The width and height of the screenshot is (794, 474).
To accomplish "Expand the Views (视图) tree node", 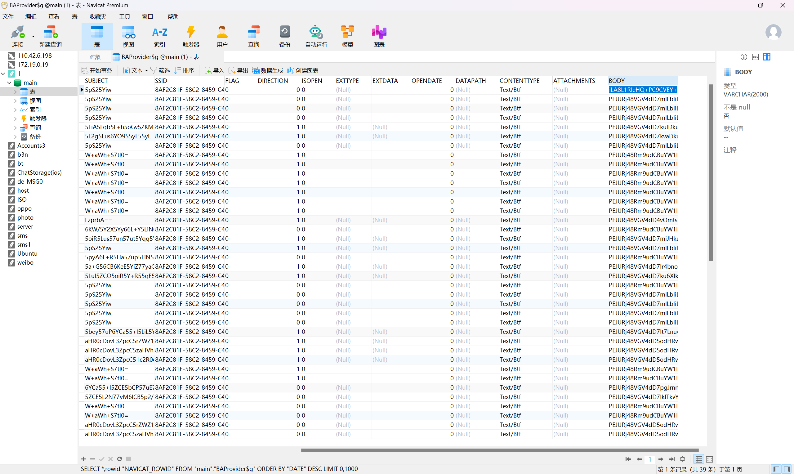I will [15, 101].
